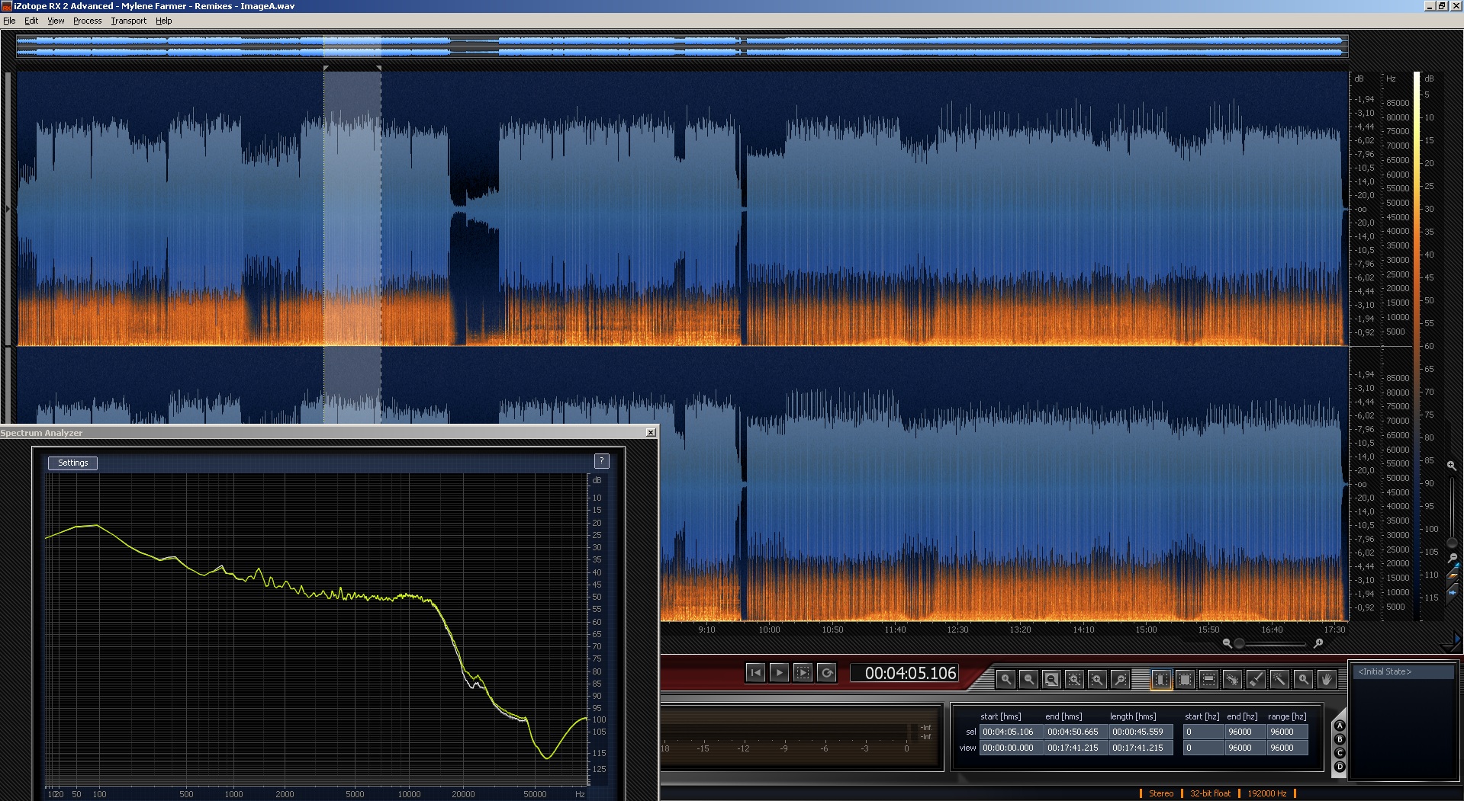The width and height of the screenshot is (1464, 801).
Task: Click the spectrogram colour scale bar
Action: tap(1417, 345)
